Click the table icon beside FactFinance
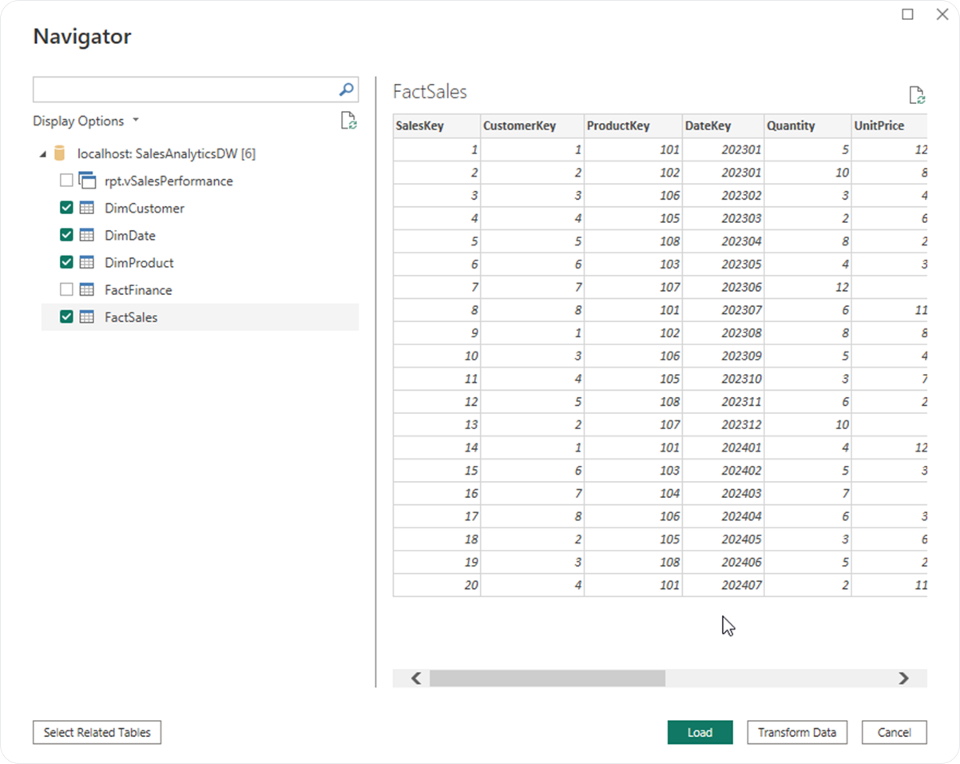 [89, 289]
